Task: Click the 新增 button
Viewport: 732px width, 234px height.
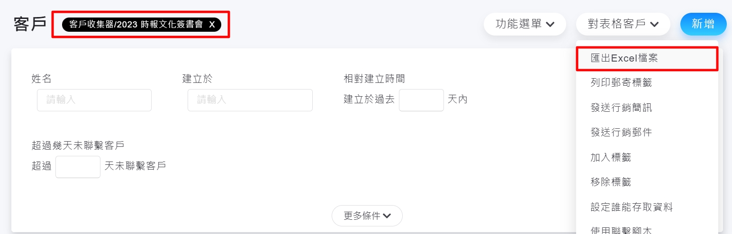Action: (x=703, y=24)
